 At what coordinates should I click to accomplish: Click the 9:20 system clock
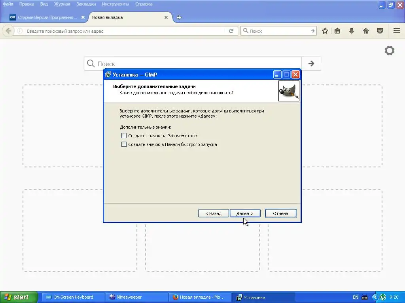click(394, 297)
